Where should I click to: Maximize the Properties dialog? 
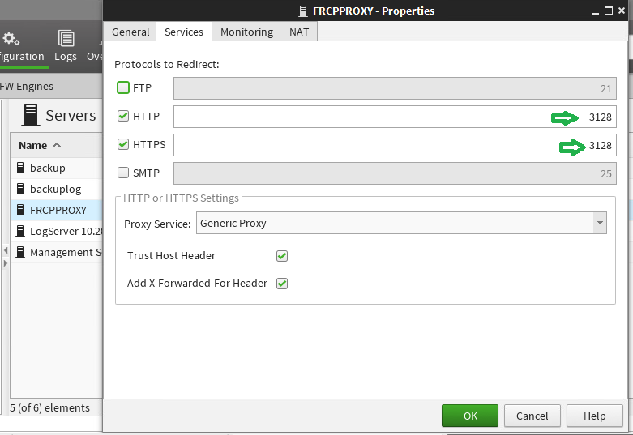pyautogui.click(x=609, y=11)
